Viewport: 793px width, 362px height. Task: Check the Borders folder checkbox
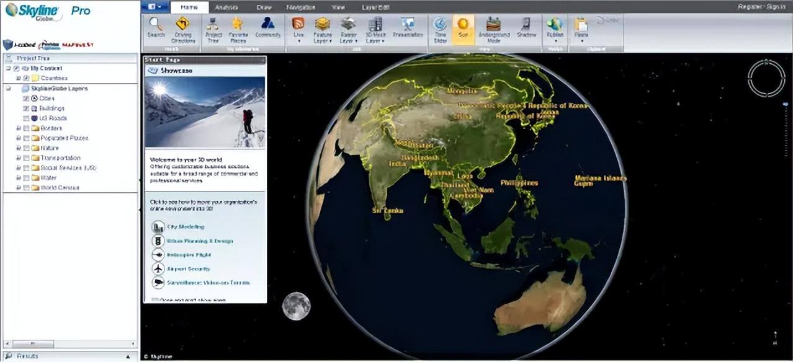[26, 128]
